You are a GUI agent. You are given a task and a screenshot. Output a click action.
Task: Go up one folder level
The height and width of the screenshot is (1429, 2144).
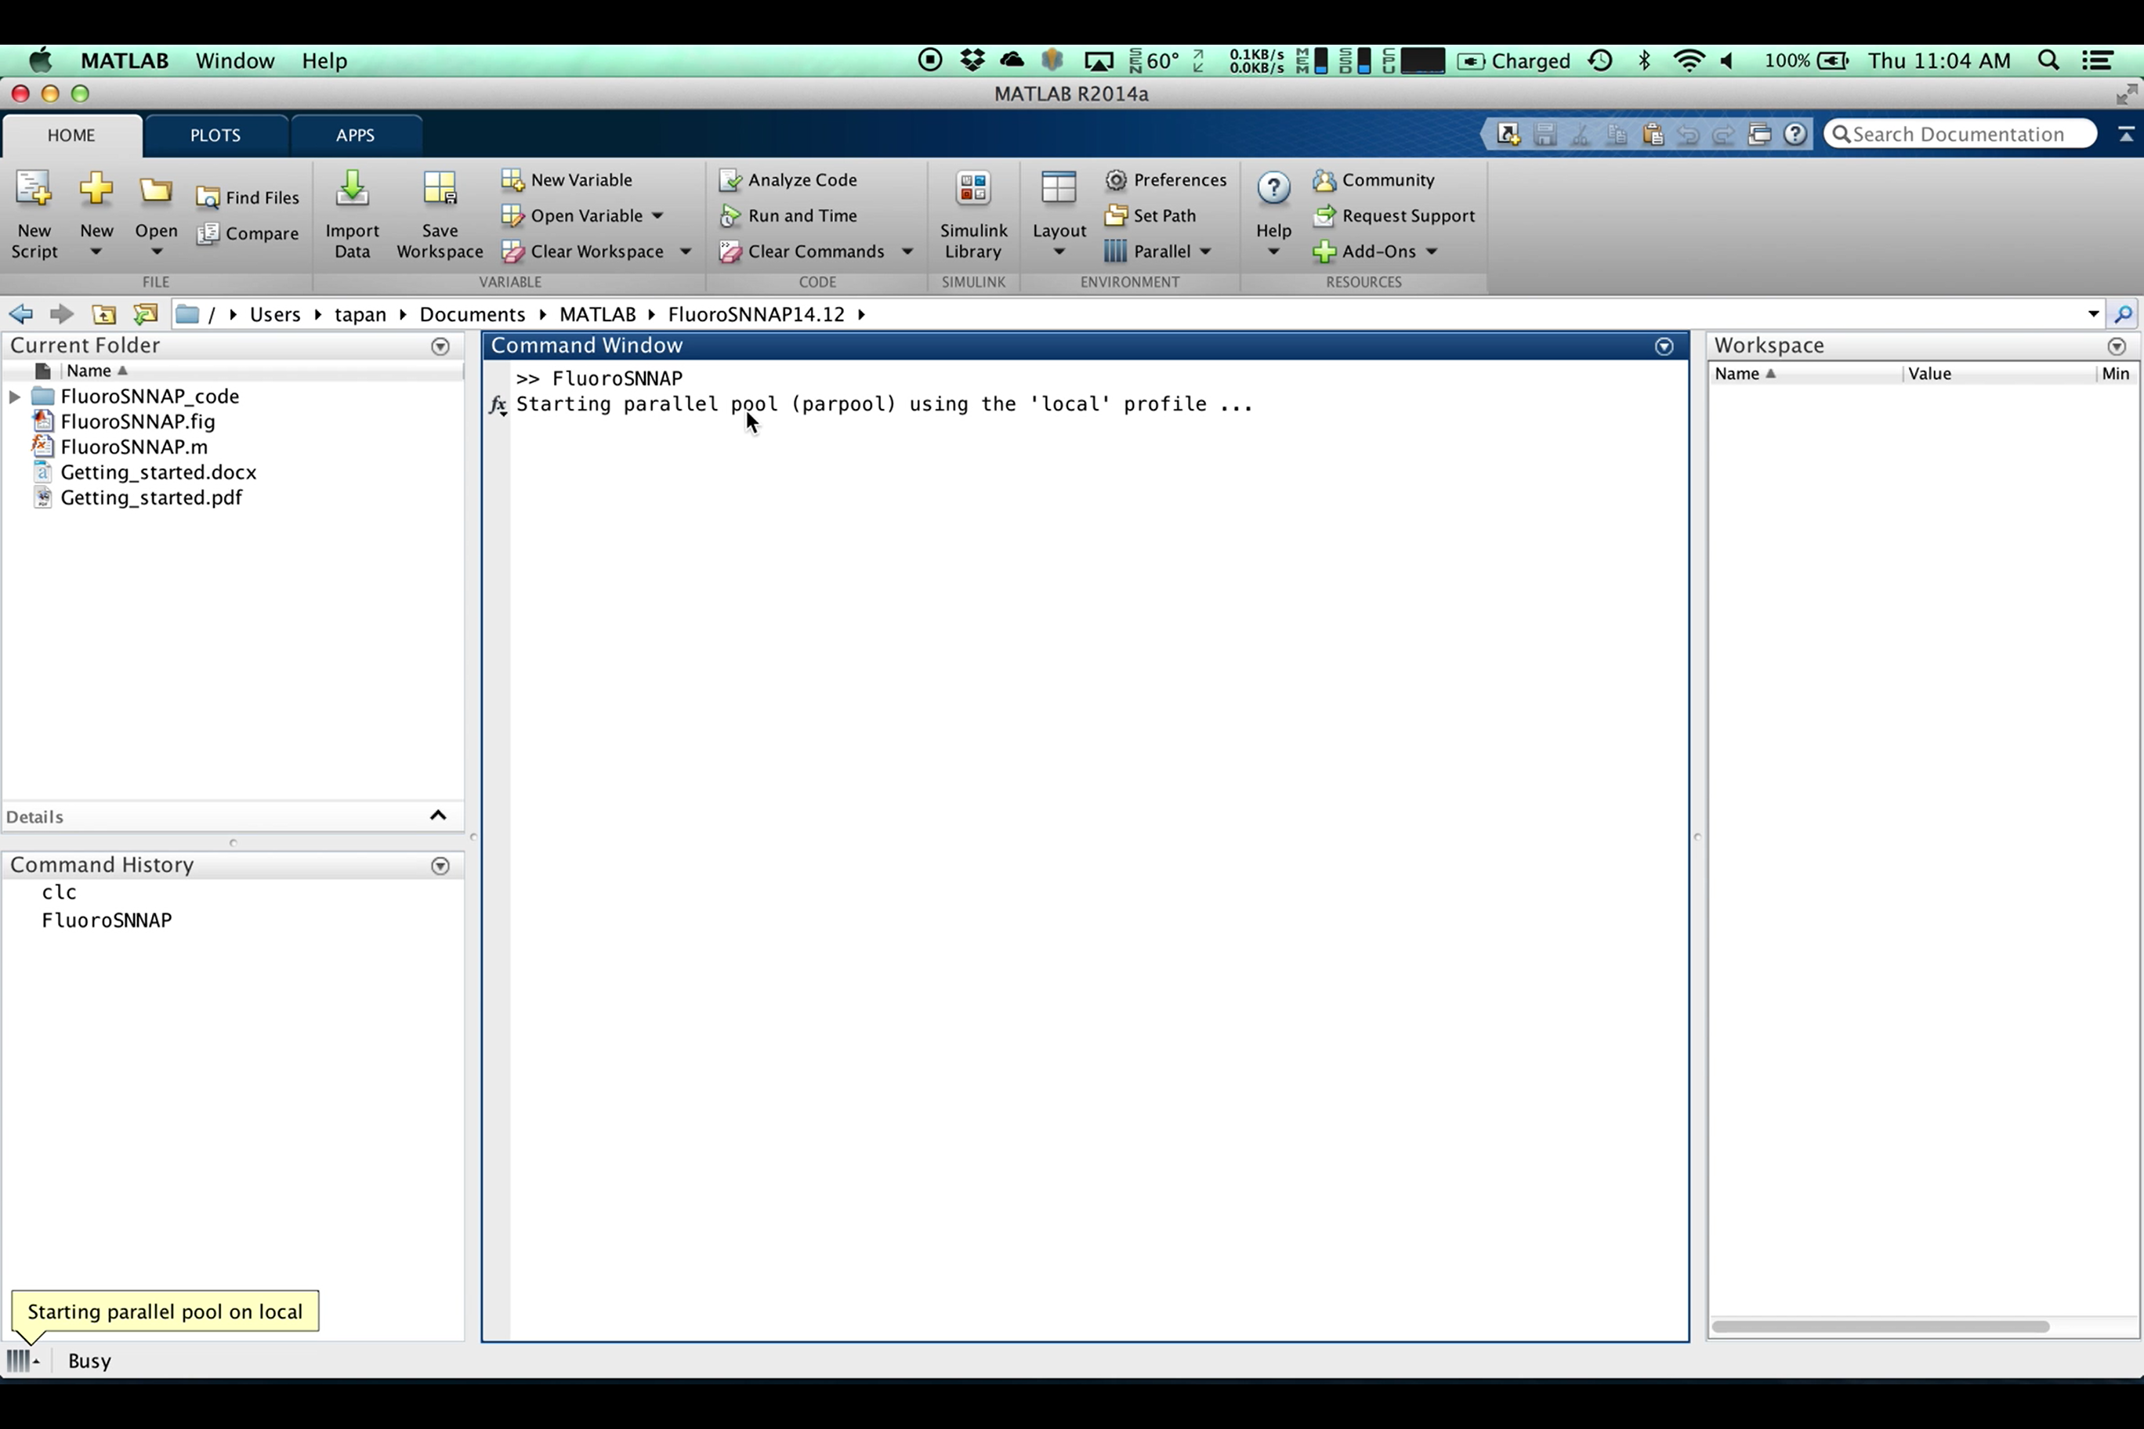point(104,314)
